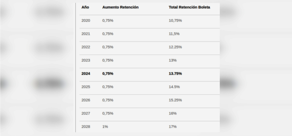This screenshot has width=292, height=136.
Task: Click the 2027 year cell
Action: pyautogui.click(x=86, y=113)
